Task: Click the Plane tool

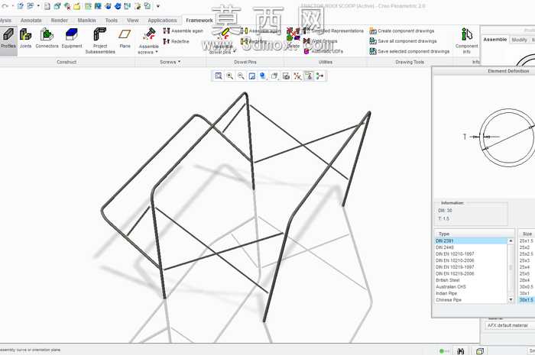Action: point(125,38)
